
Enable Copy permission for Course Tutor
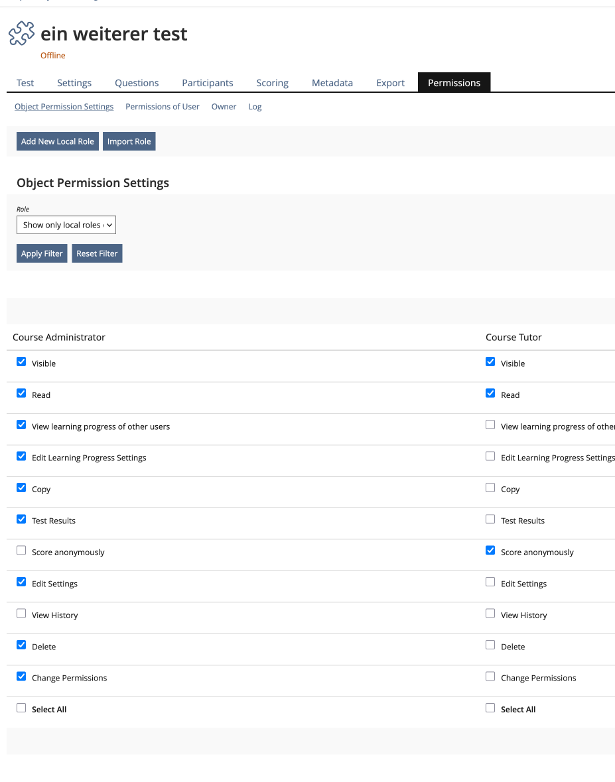490,487
